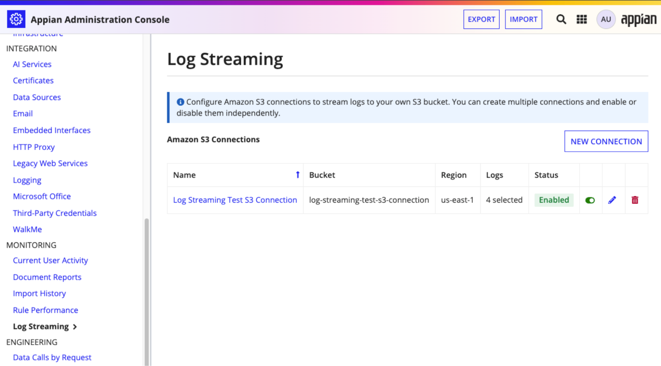This screenshot has height=366, width=661.
Task: Edit the Log Streaming Test S3 Connection
Action: 612,200
